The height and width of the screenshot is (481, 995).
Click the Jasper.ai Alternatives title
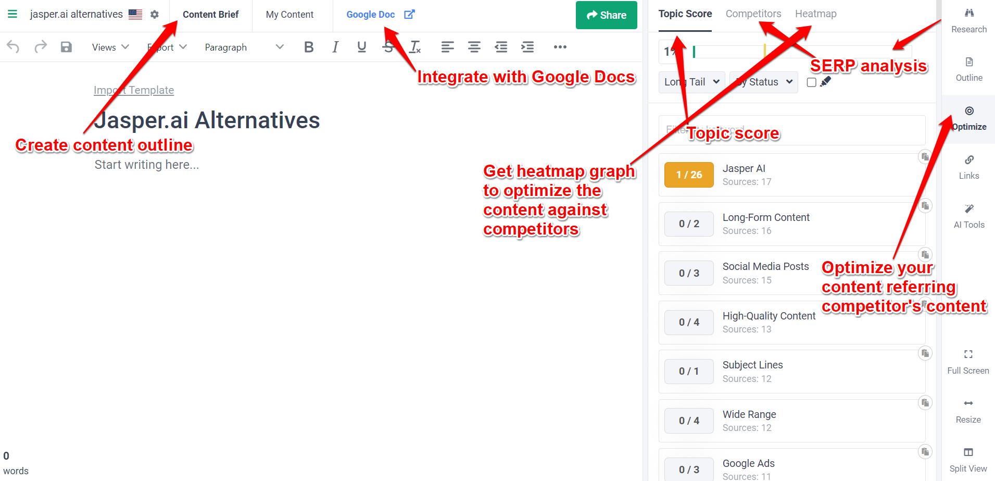(207, 120)
